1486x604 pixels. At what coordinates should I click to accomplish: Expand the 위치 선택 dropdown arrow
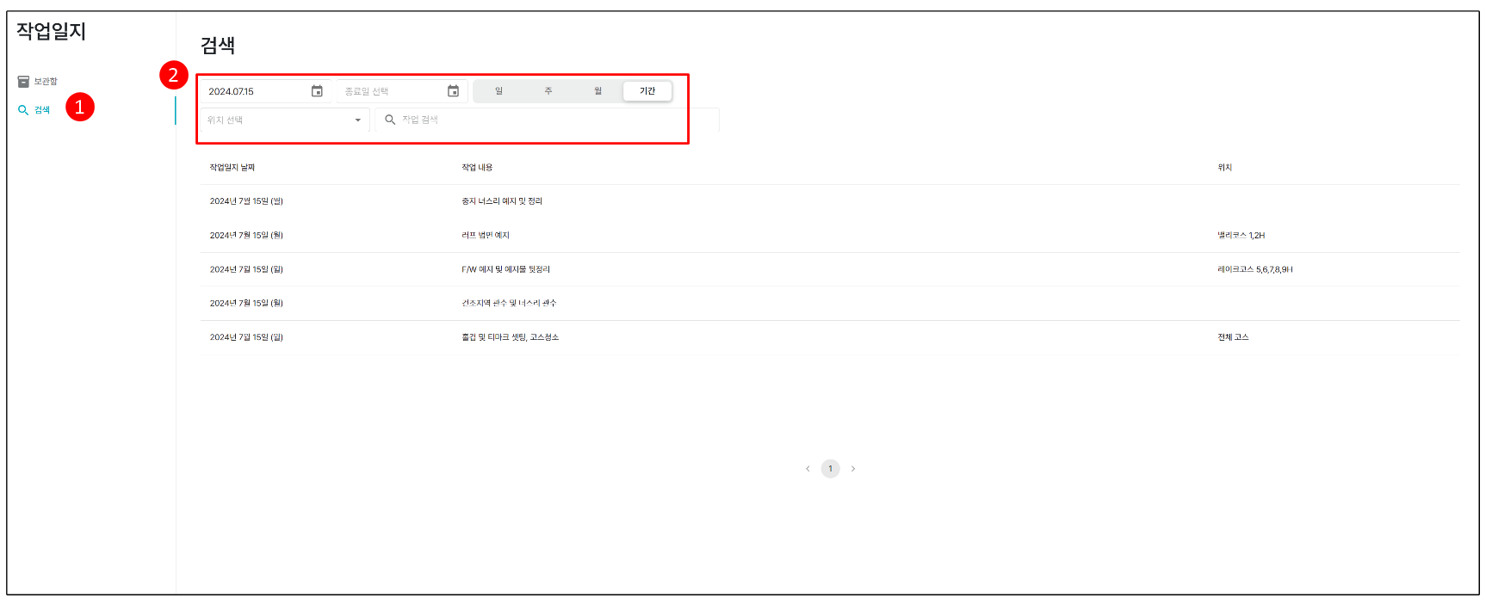(x=358, y=120)
